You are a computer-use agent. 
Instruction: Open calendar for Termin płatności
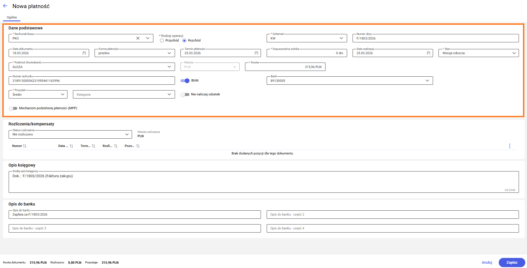click(256, 53)
